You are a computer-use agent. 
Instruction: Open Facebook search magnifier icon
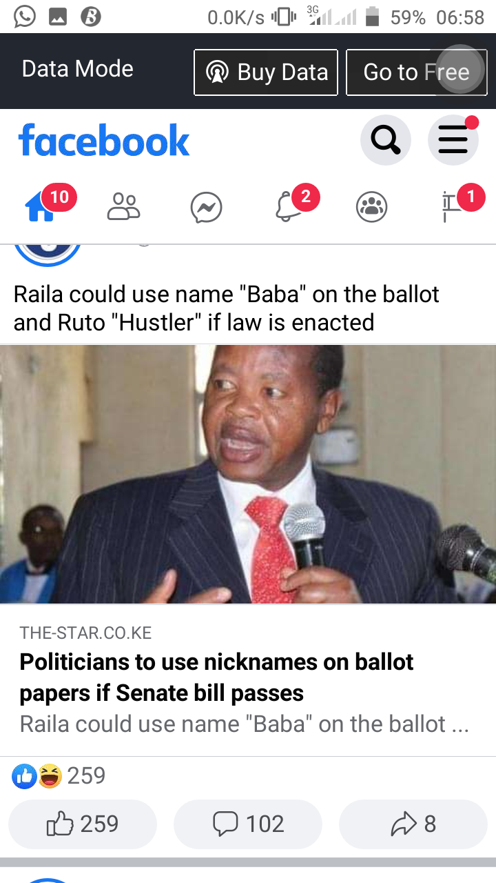tap(385, 141)
